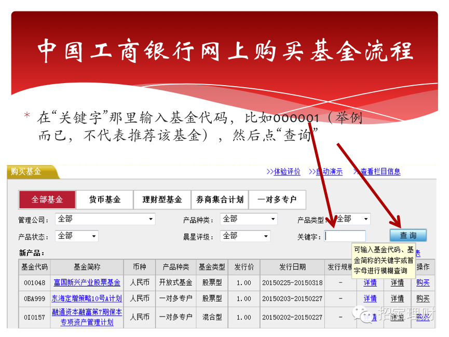Image resolution: width=449 pixels, height=337 pixels.
Task: Click the 混合型 cell
Action: [212, 317]
